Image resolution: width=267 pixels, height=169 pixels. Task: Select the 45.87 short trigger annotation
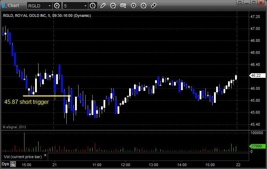(26, 102)
